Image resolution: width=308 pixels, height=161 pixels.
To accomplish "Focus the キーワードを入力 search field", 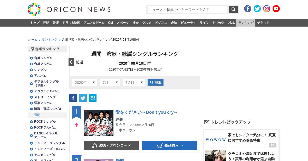I will coord(204,9).
